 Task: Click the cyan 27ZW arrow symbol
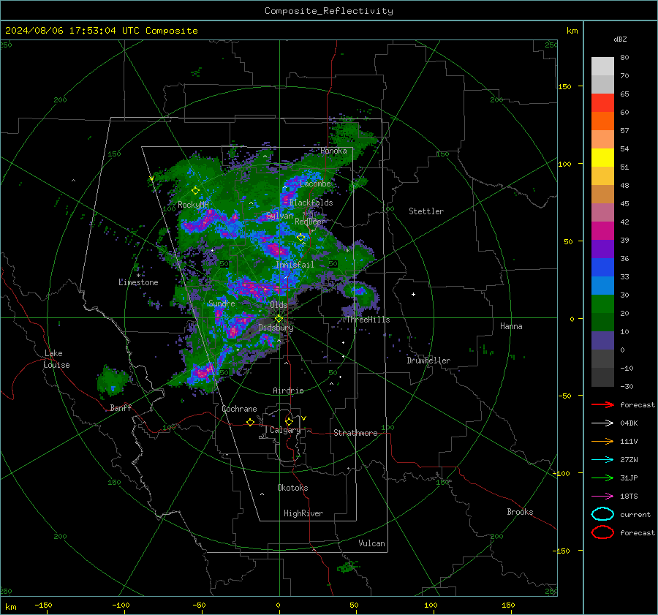602,460
